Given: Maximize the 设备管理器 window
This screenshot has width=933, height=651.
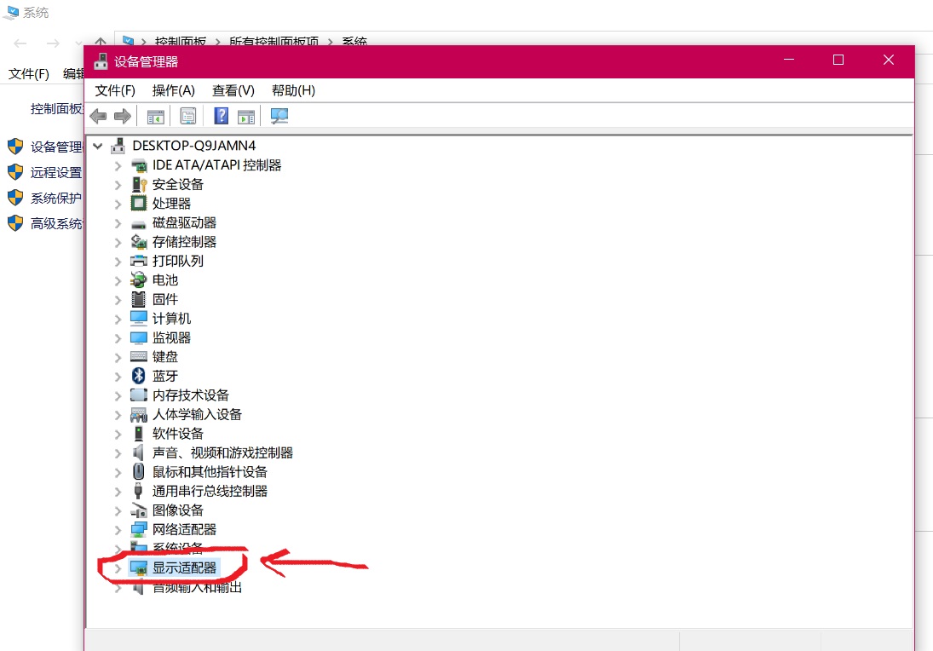Looking at the screenshot, I should [838, 60].
